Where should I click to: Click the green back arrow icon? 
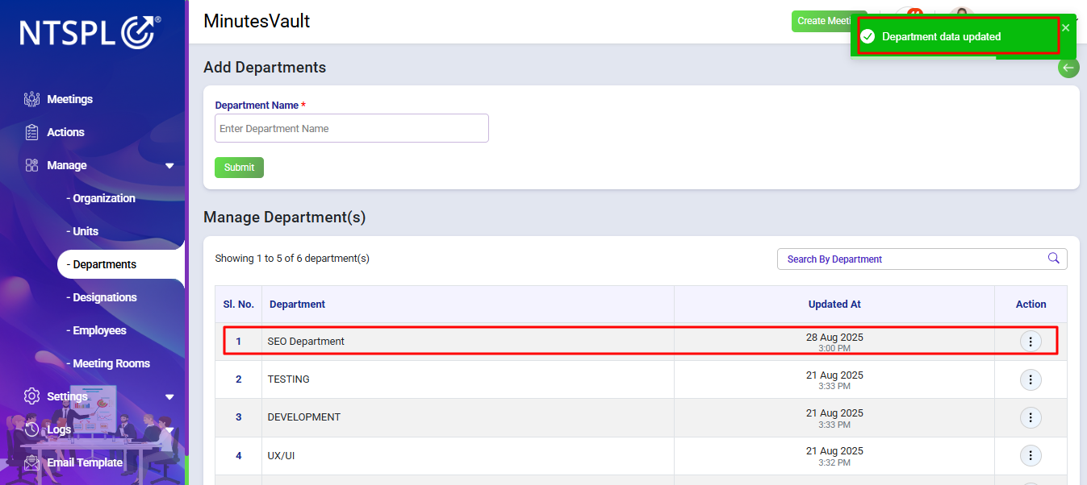point(1068,68)
